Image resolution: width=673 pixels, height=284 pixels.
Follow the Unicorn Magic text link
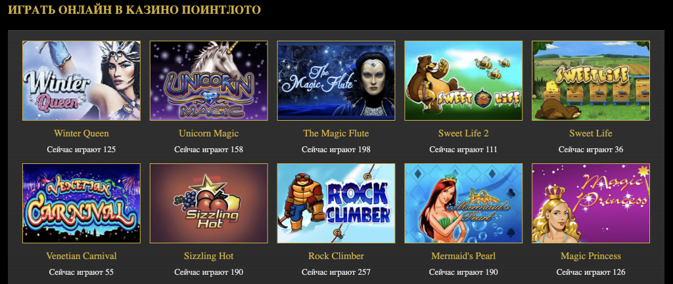[208, 133]
